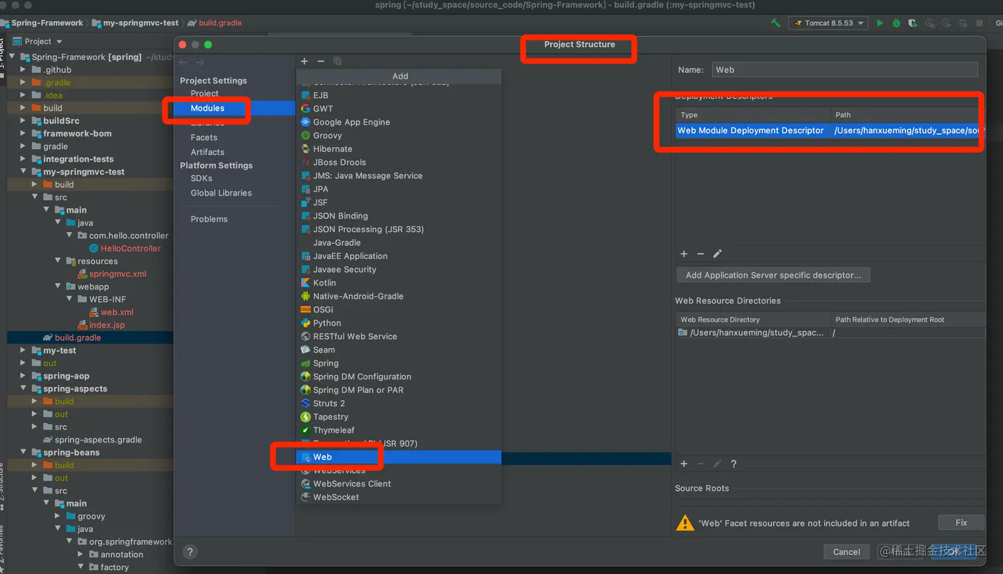The image size is (1003, 574).
Task: Select the Python icon in Add list
Action: [306, 323]
